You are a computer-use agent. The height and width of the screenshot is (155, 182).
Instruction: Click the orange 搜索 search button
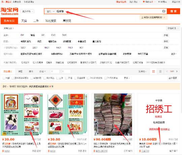174,11
